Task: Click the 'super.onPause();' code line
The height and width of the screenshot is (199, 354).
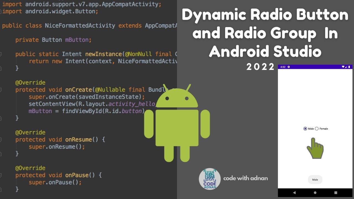Action: (55, 182)
